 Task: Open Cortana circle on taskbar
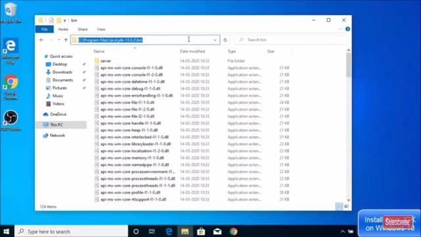136,231
